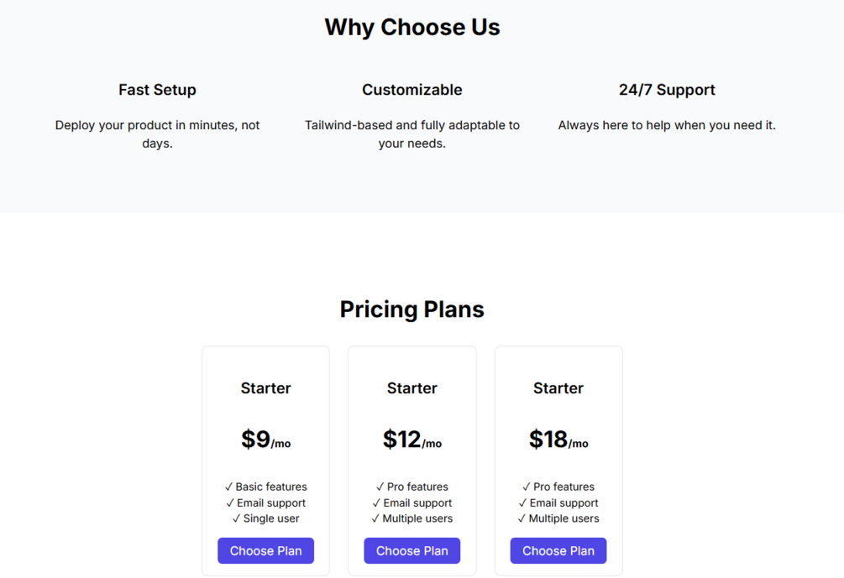
Task: Click the checkmark beside Basic features
Action: pyautogui.click(x=229, y=487)
